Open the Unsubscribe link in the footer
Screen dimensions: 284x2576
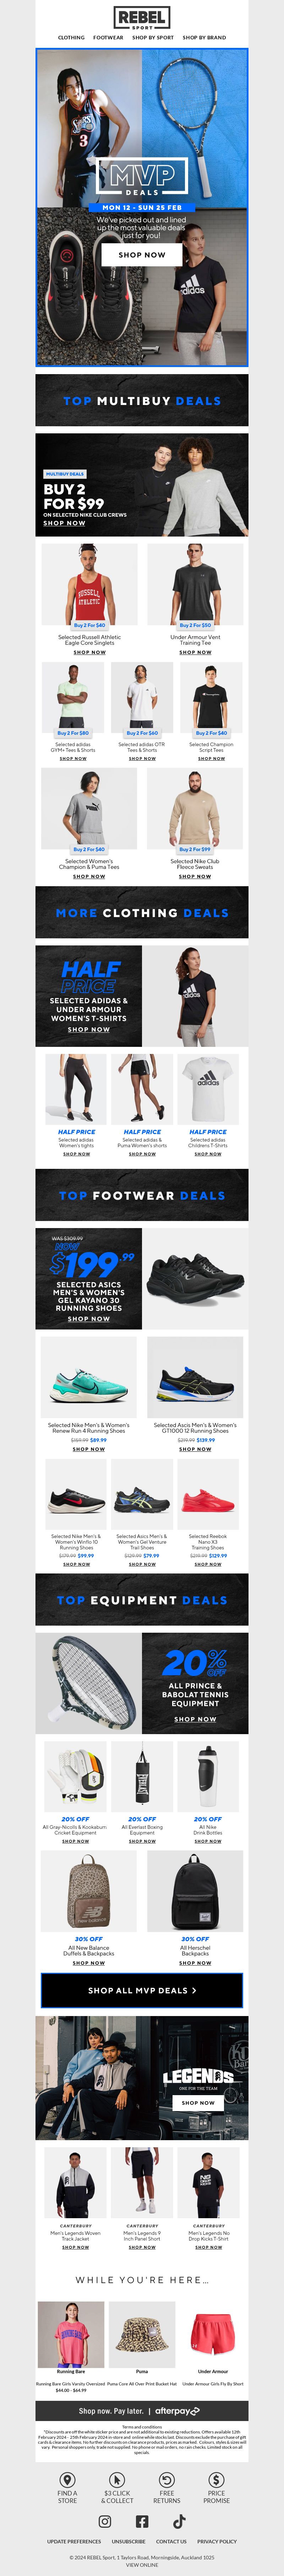tap(129, 2541)
